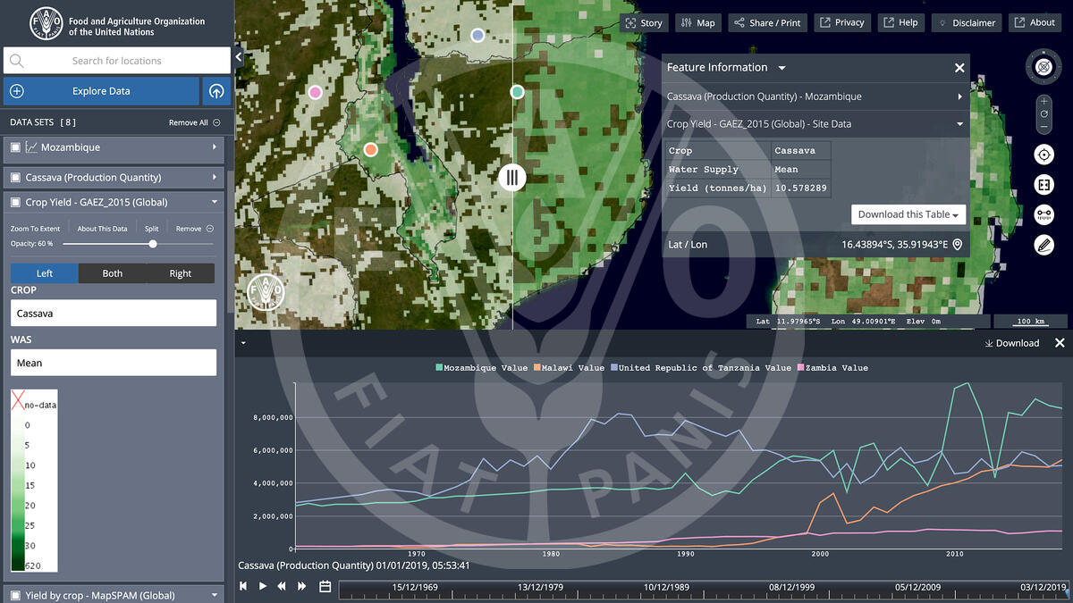Center map on my location
Screen dimensions: 1073x603
(1043, 155)
